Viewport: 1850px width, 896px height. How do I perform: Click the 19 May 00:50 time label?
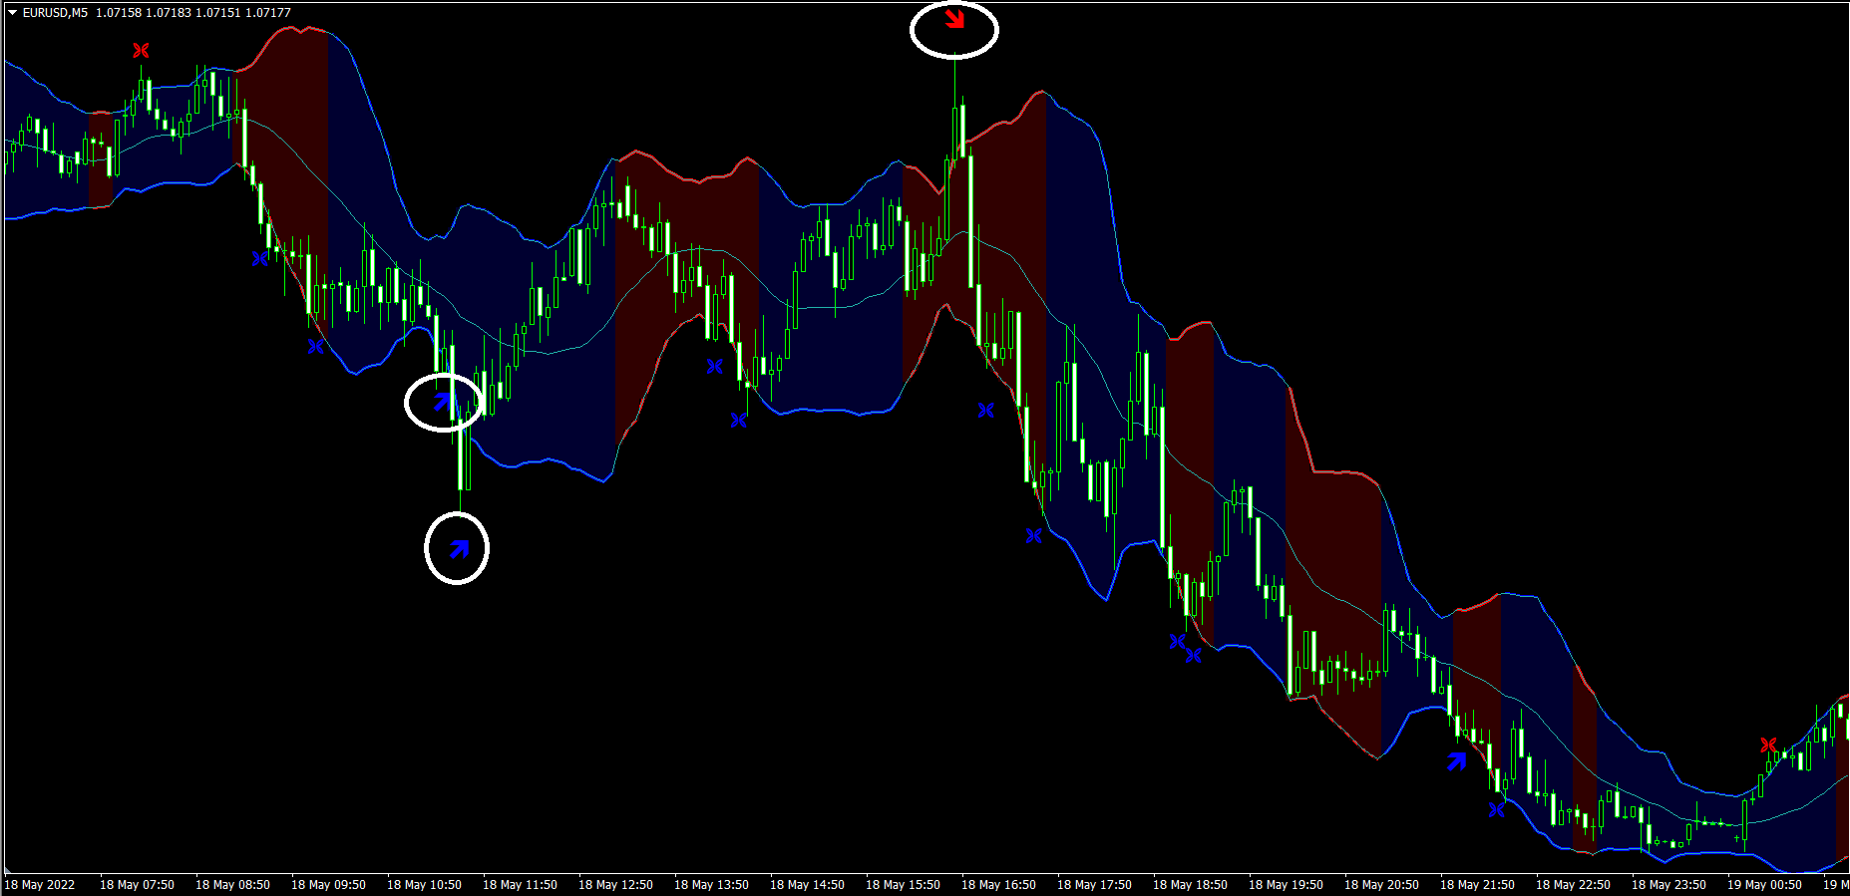click(1764, 885)
